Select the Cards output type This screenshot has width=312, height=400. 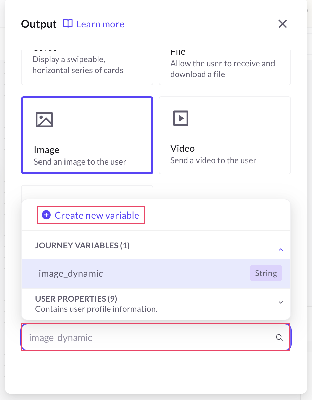click(87, 66)
